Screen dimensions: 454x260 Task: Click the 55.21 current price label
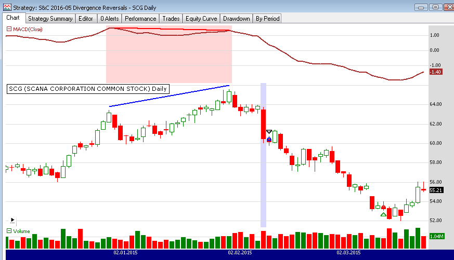(435, 190)
